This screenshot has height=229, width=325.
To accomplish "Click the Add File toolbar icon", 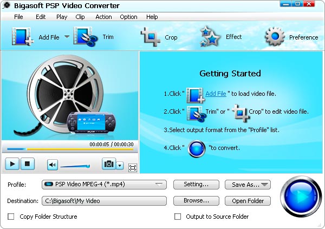I will point(23,37).
